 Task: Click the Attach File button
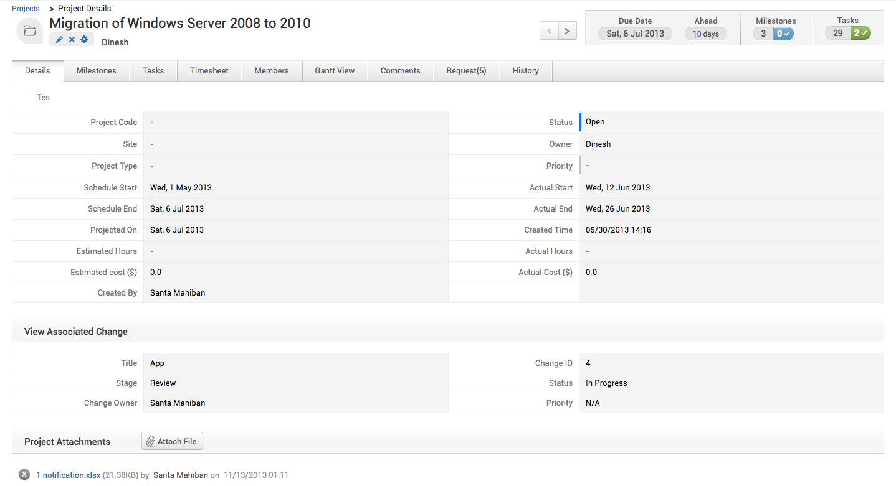172,441
